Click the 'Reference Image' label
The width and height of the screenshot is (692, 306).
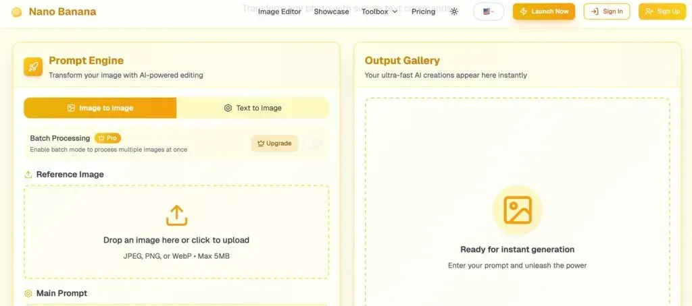70,175
